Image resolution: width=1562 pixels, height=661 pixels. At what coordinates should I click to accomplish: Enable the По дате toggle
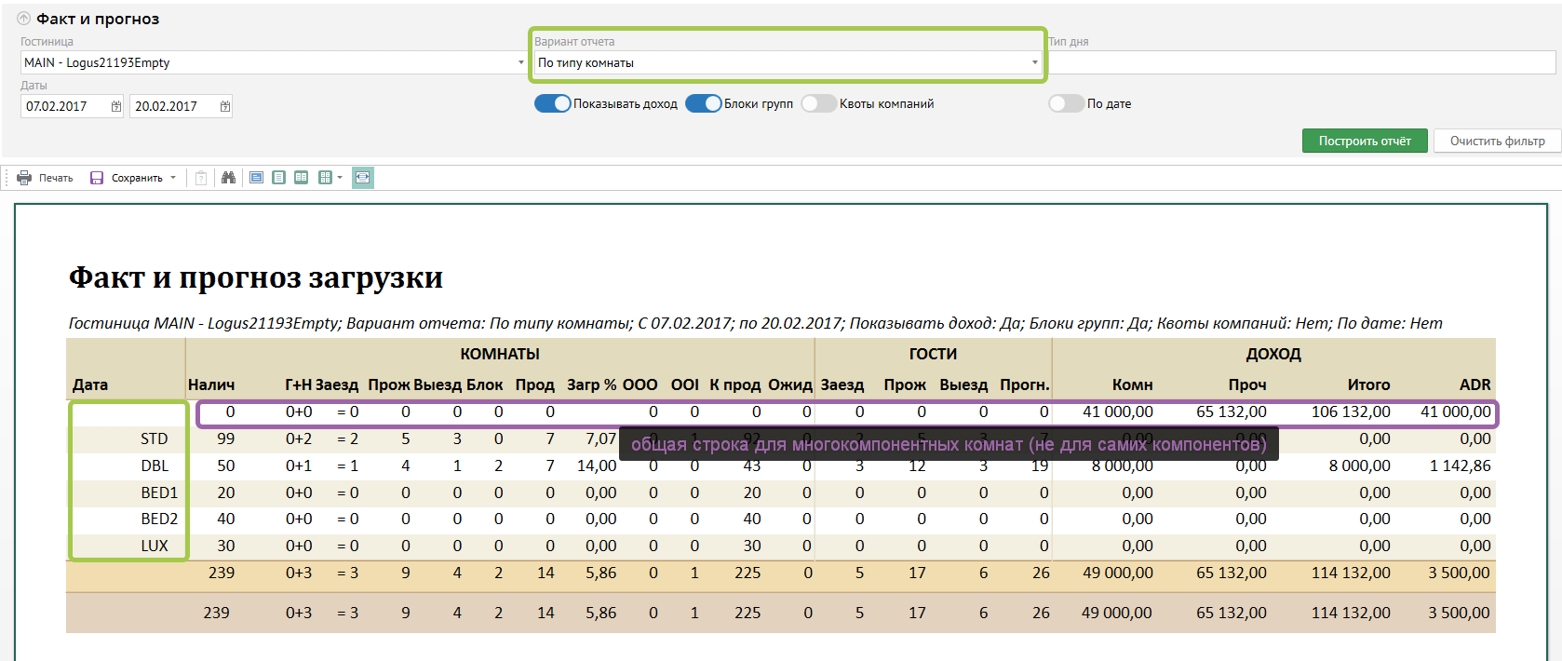[x=1066, y=103]
